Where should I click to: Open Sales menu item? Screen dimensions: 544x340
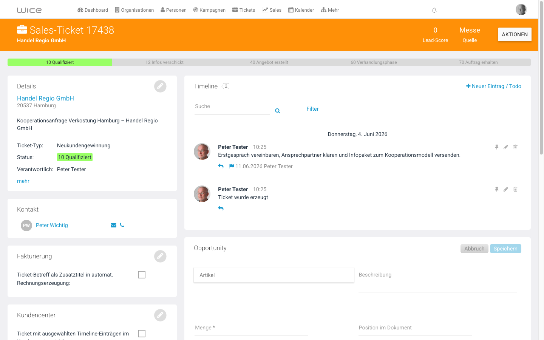[272, 10]
